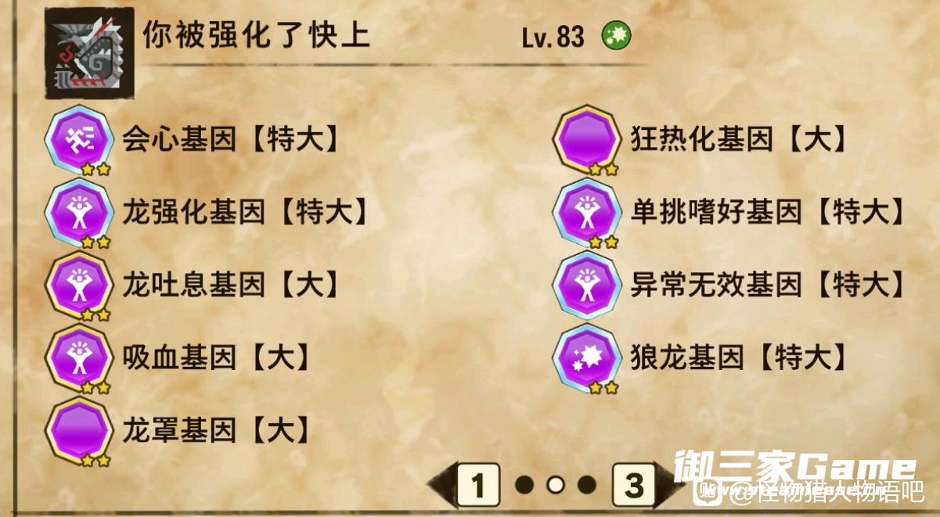940x517 pixels.
Task: Select the highlighted middle page indicator dot
Action: click(x=556, y=485)
